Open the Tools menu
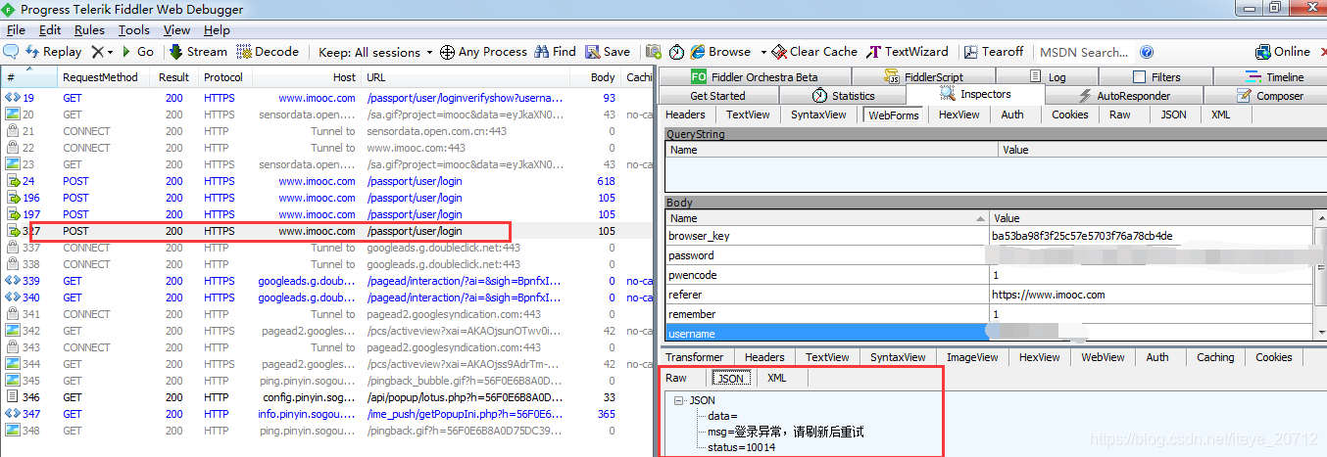Image resolution: width=1327 pixels, height=457 pixels. (x=134, y=30)
